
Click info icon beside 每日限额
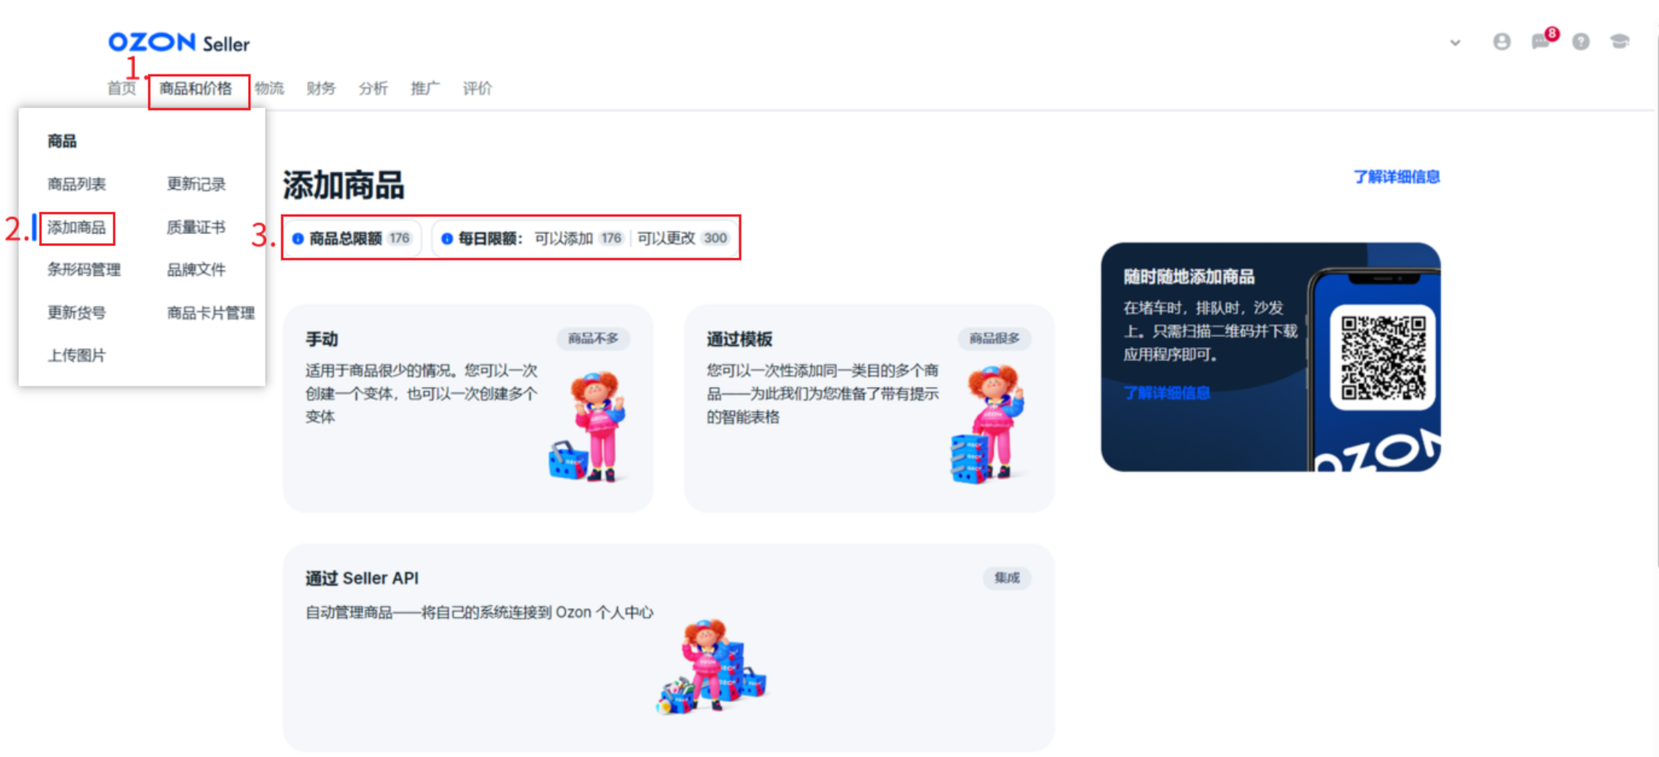447,239
